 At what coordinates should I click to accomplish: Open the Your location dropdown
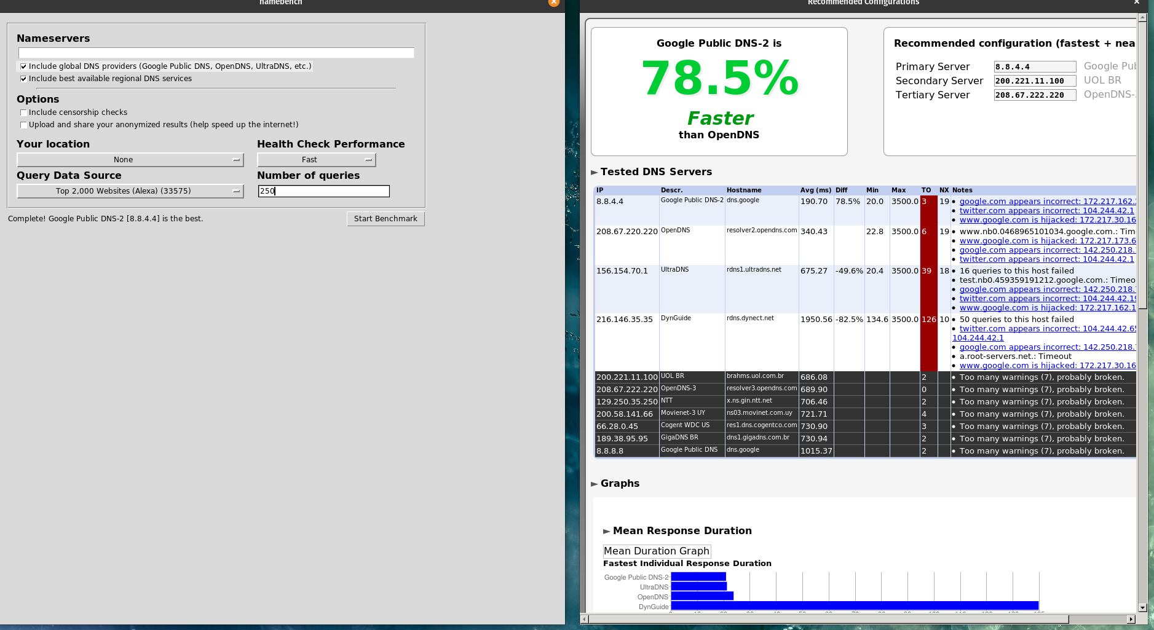(x=130, y=160)
